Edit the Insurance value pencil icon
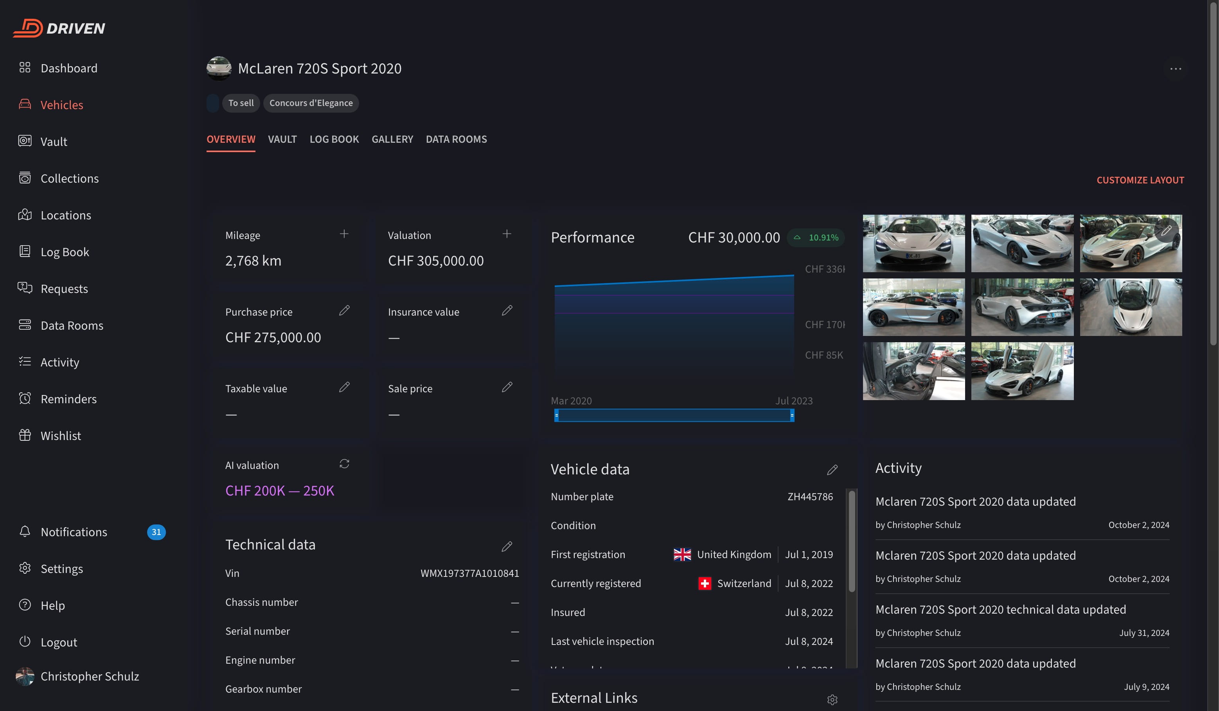Viewport: 1219px width, 711px height. pyautogui.click(x=507, y=311)
